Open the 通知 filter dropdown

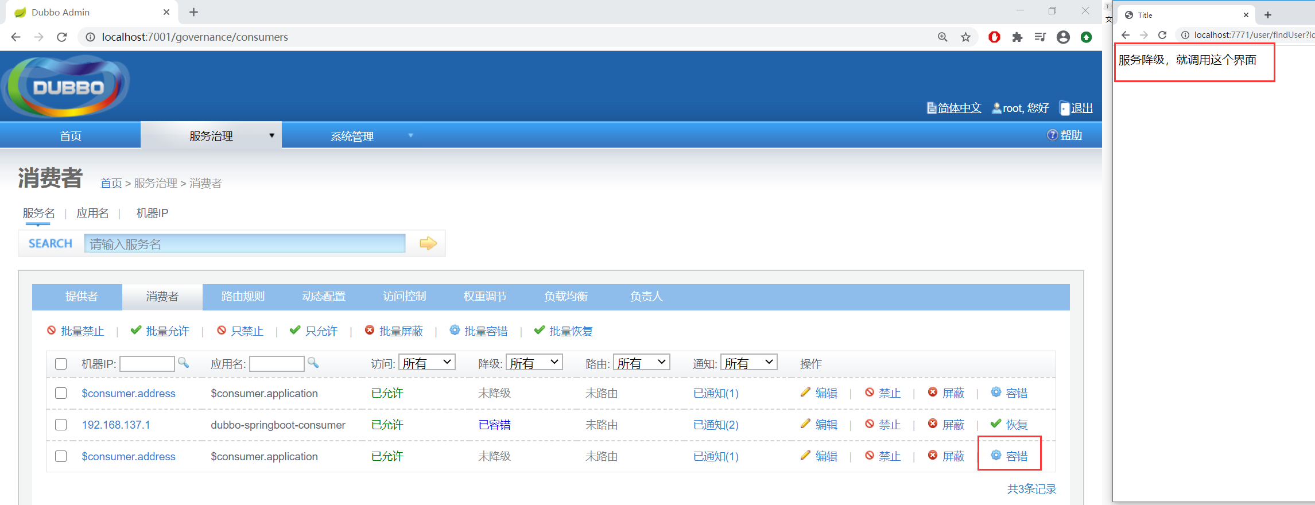(748, 363)
